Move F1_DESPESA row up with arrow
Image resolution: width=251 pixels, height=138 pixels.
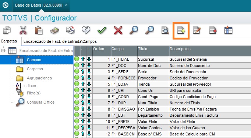click(x=83, y=127)
